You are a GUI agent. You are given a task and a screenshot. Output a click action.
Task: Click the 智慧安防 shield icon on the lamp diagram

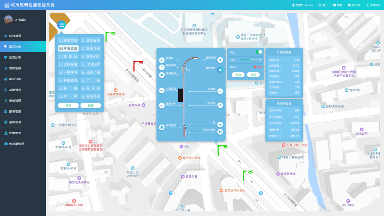coord(220,70)
